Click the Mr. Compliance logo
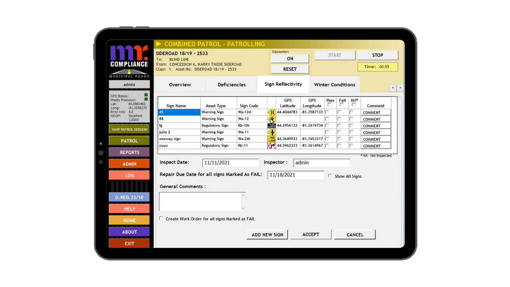The width and height of the screenshot is (510, 287). (x=129, y=61)
